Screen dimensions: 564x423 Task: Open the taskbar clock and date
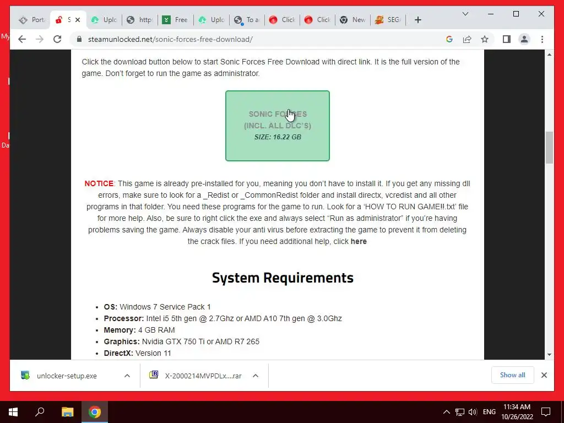click(517, 412)
